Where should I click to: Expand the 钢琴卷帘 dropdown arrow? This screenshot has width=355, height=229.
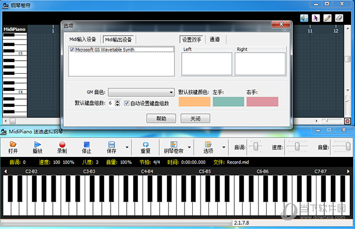189,147
